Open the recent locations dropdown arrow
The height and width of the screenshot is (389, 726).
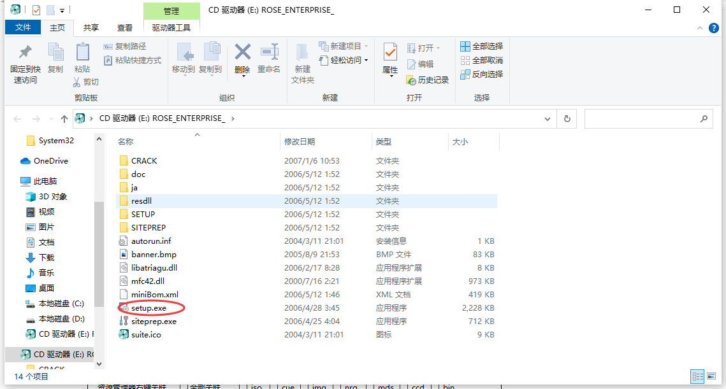tap(51, 119)
